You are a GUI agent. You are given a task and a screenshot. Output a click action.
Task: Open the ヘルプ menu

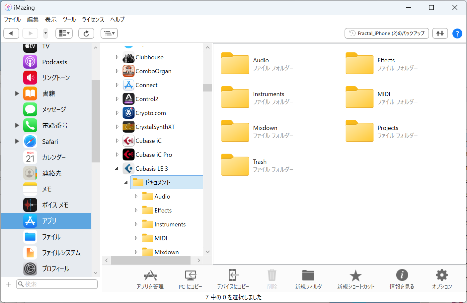[x=117, y=20]
